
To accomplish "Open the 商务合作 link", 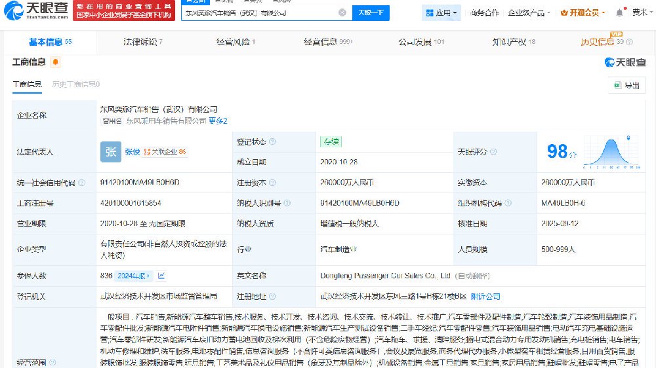I will coord(485,13).
